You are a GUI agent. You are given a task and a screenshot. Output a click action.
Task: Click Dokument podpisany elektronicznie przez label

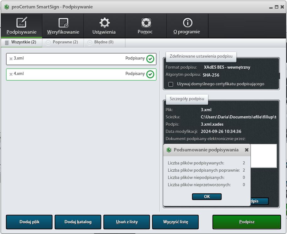[x=206, y=139]
